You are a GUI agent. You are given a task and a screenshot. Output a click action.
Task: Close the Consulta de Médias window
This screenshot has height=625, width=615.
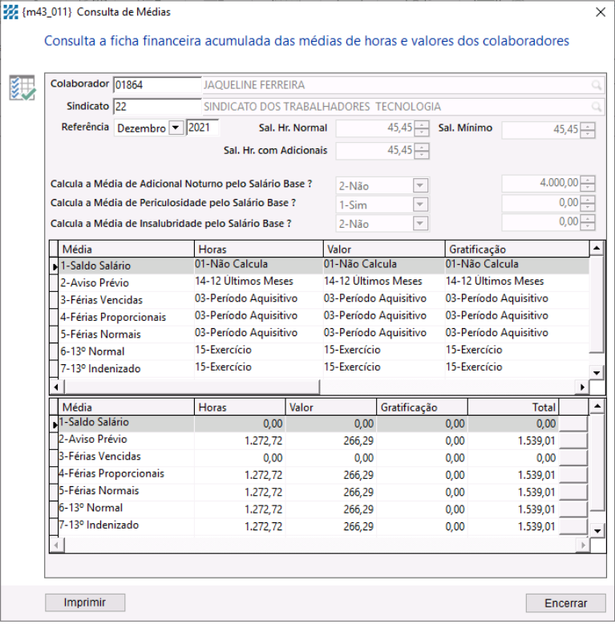pos(601,12)
